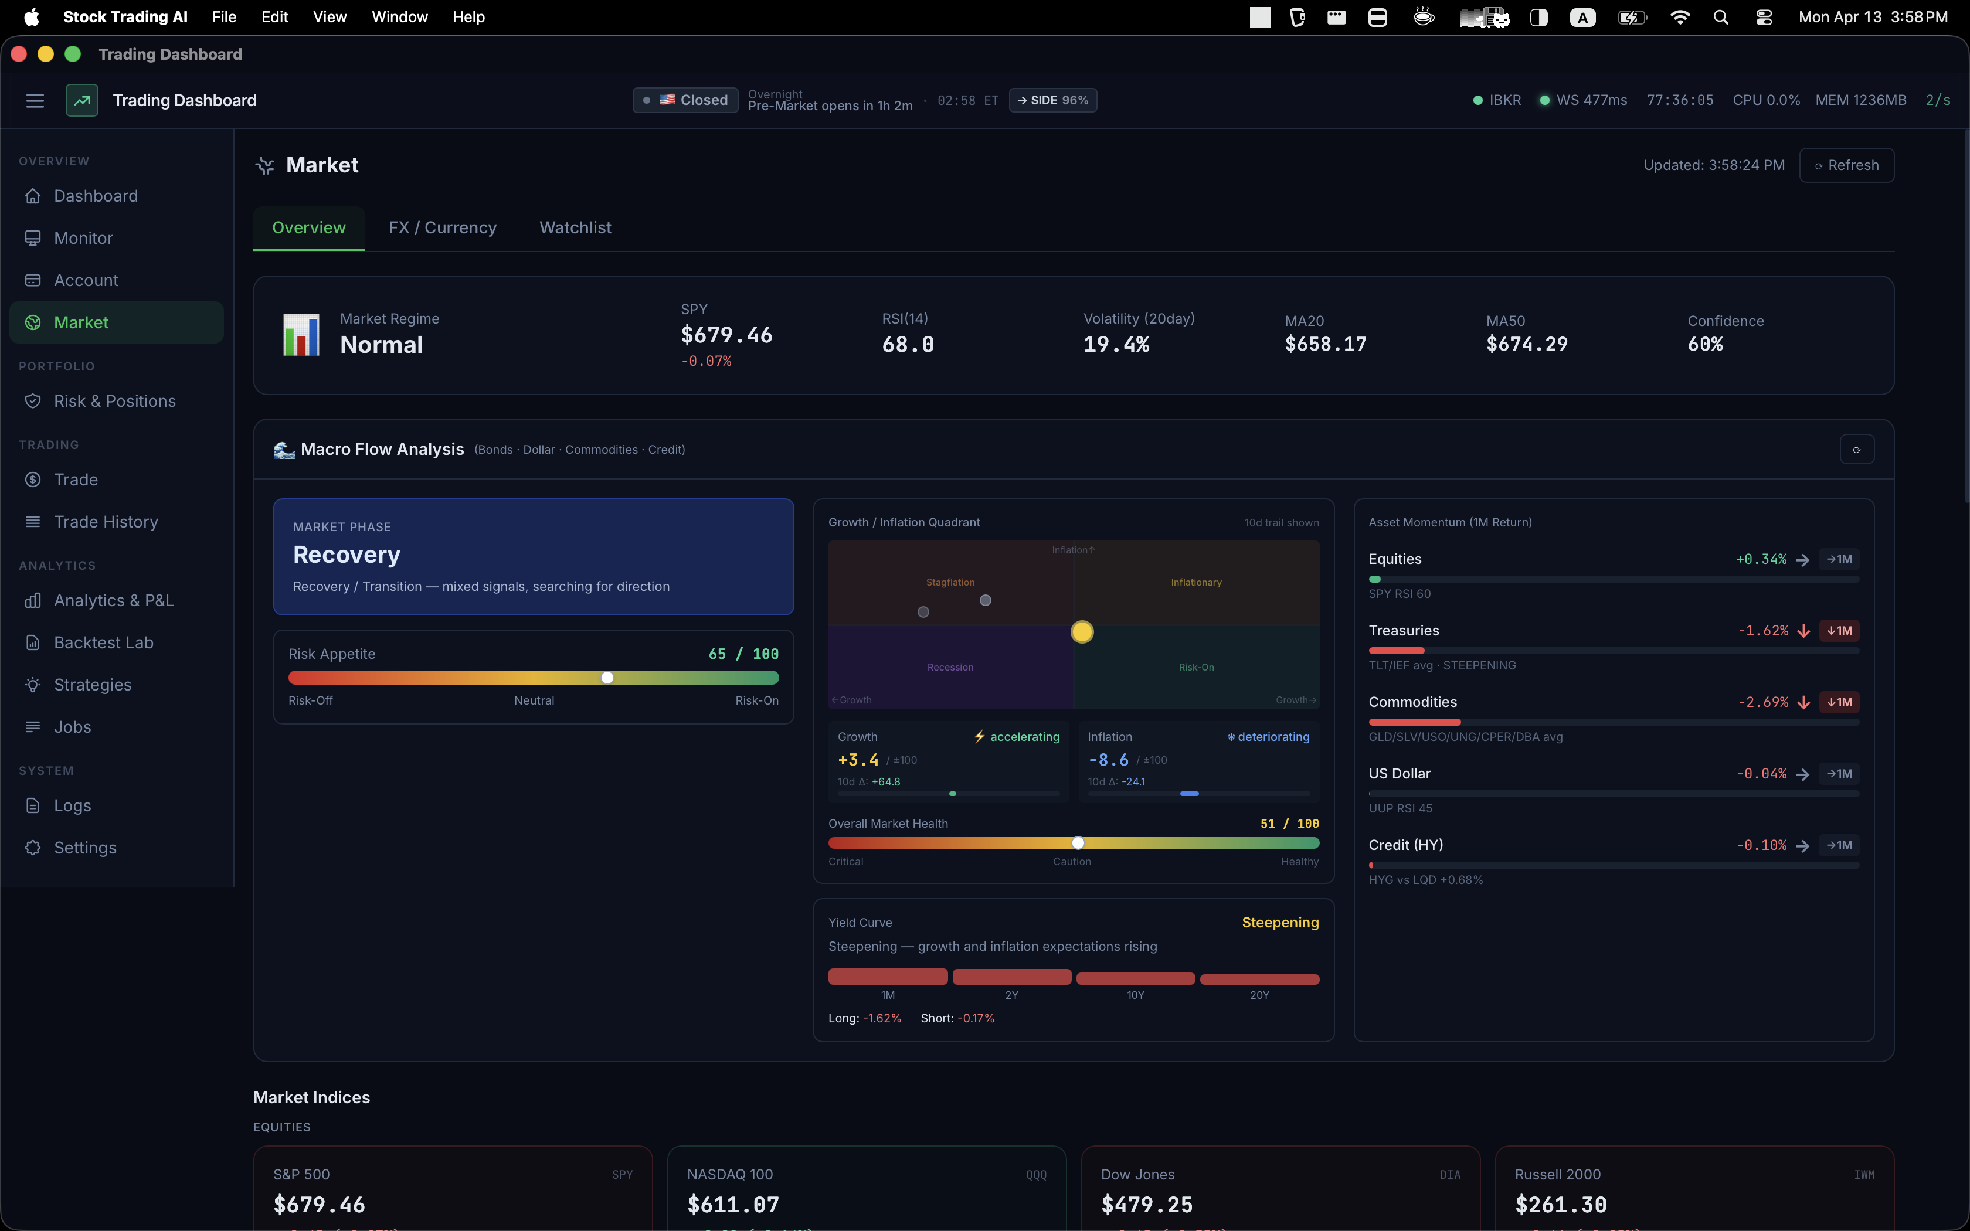The height and width of the screenshot is (1231, 1970).
Task: Open Logs from the sidebar
Action: pos(72,805)
